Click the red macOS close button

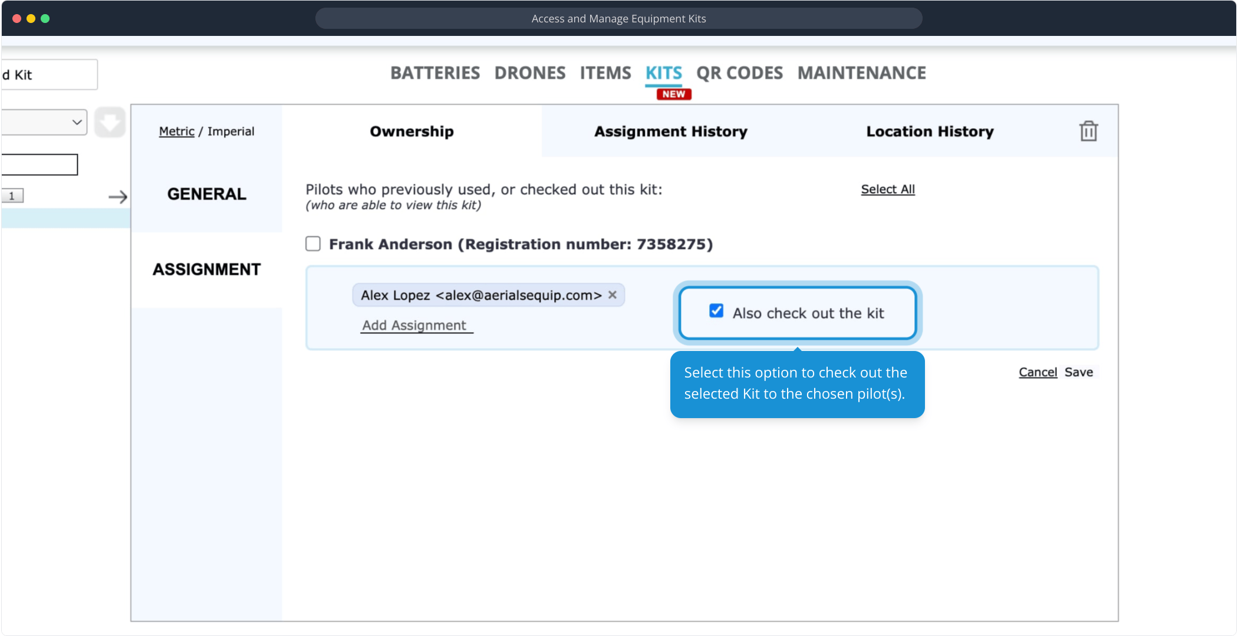17,18
